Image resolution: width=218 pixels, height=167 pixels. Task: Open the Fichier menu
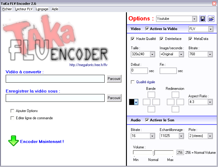click(x=7, y=9)
